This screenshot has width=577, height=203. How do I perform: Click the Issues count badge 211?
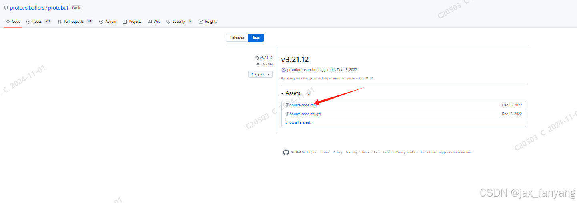[48, 22]
